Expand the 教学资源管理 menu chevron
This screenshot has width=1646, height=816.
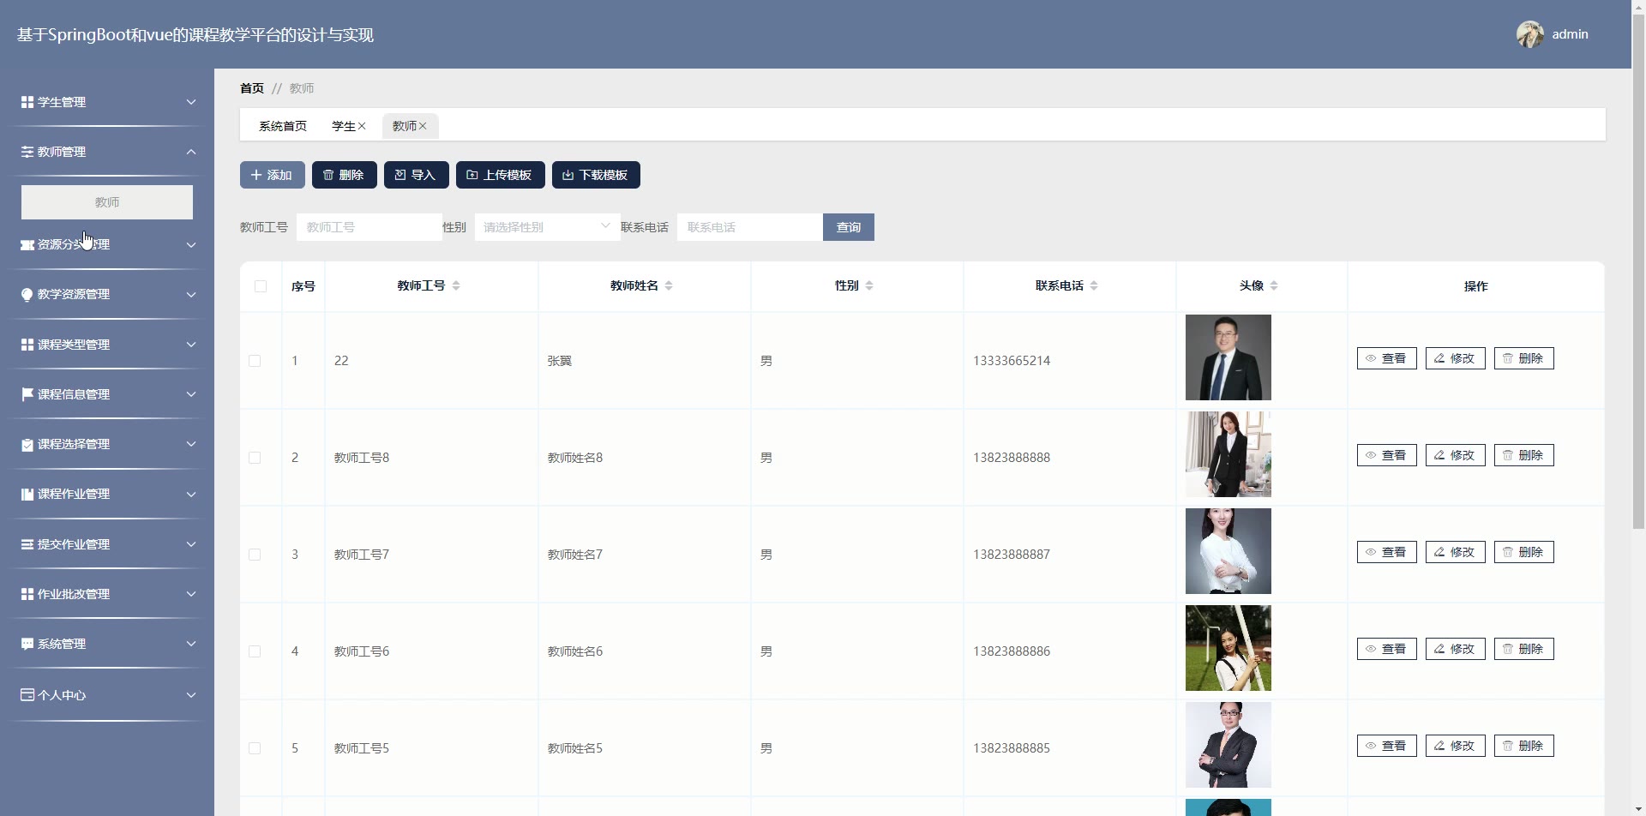pyautogui.click(x=191, y=294)
